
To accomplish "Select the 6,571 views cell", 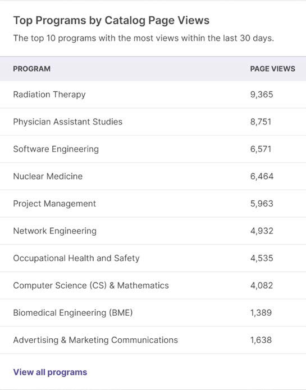I will pyautogui.click(x=261, y=149).
